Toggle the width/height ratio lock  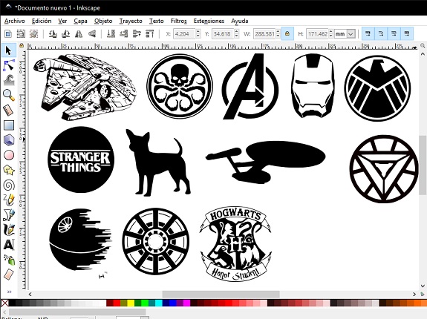287,33
